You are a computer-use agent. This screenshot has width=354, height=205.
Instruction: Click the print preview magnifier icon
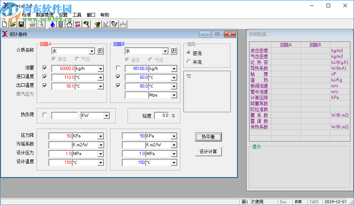41,24
